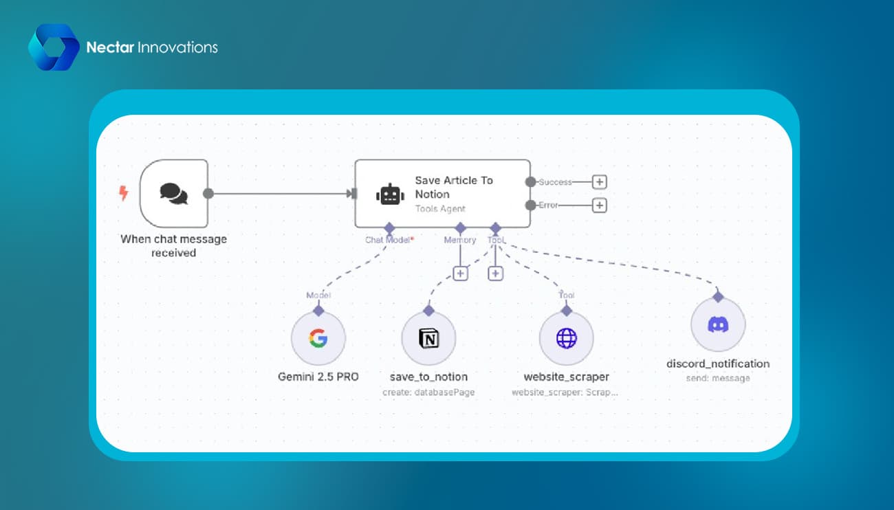
Task: Click the Chat Model diamond connector
Action: pyautogui.click(x=389, y=228)
